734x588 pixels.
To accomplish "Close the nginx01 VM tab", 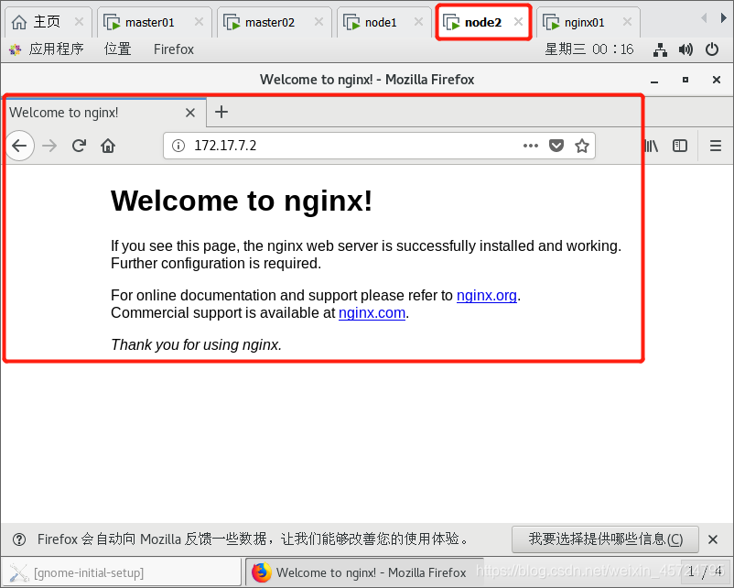I will click(x=627, y=22).
